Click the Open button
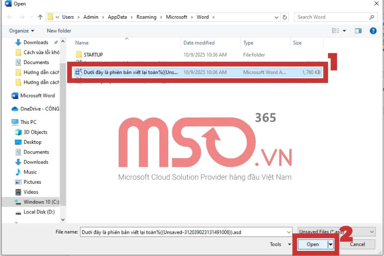The width and height of the screenshot is (384, 256). click(x=313, y=244)
